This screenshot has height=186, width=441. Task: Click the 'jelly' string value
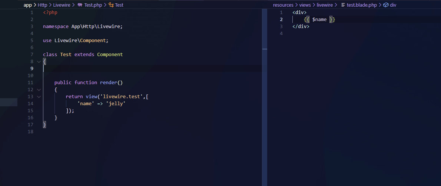pos(116,104)
